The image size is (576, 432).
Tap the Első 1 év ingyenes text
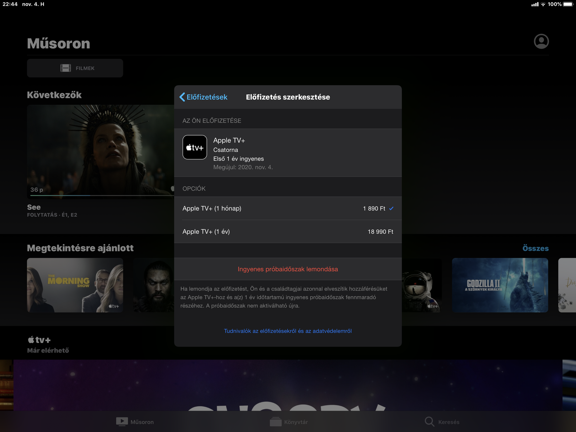pyautogui.click(x=239, y=159)
